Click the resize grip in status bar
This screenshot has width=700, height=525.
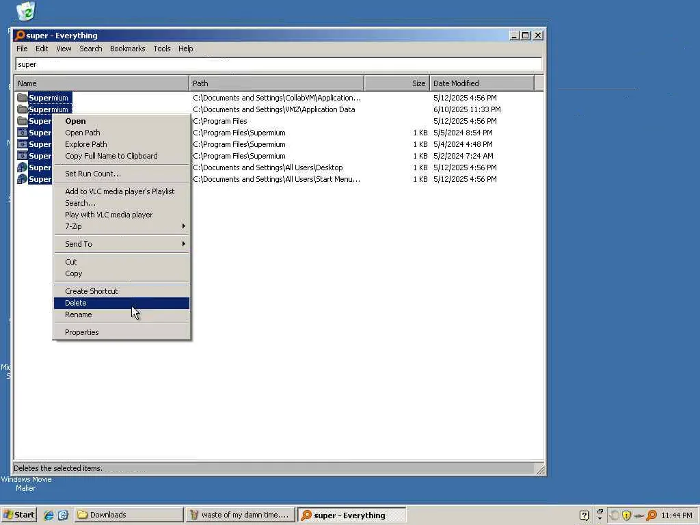pyautogui.click(x=540, y=469)
